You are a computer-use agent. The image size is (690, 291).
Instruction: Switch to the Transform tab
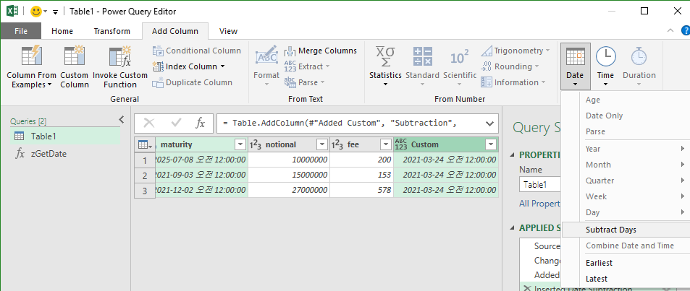[x=112, y=31]
